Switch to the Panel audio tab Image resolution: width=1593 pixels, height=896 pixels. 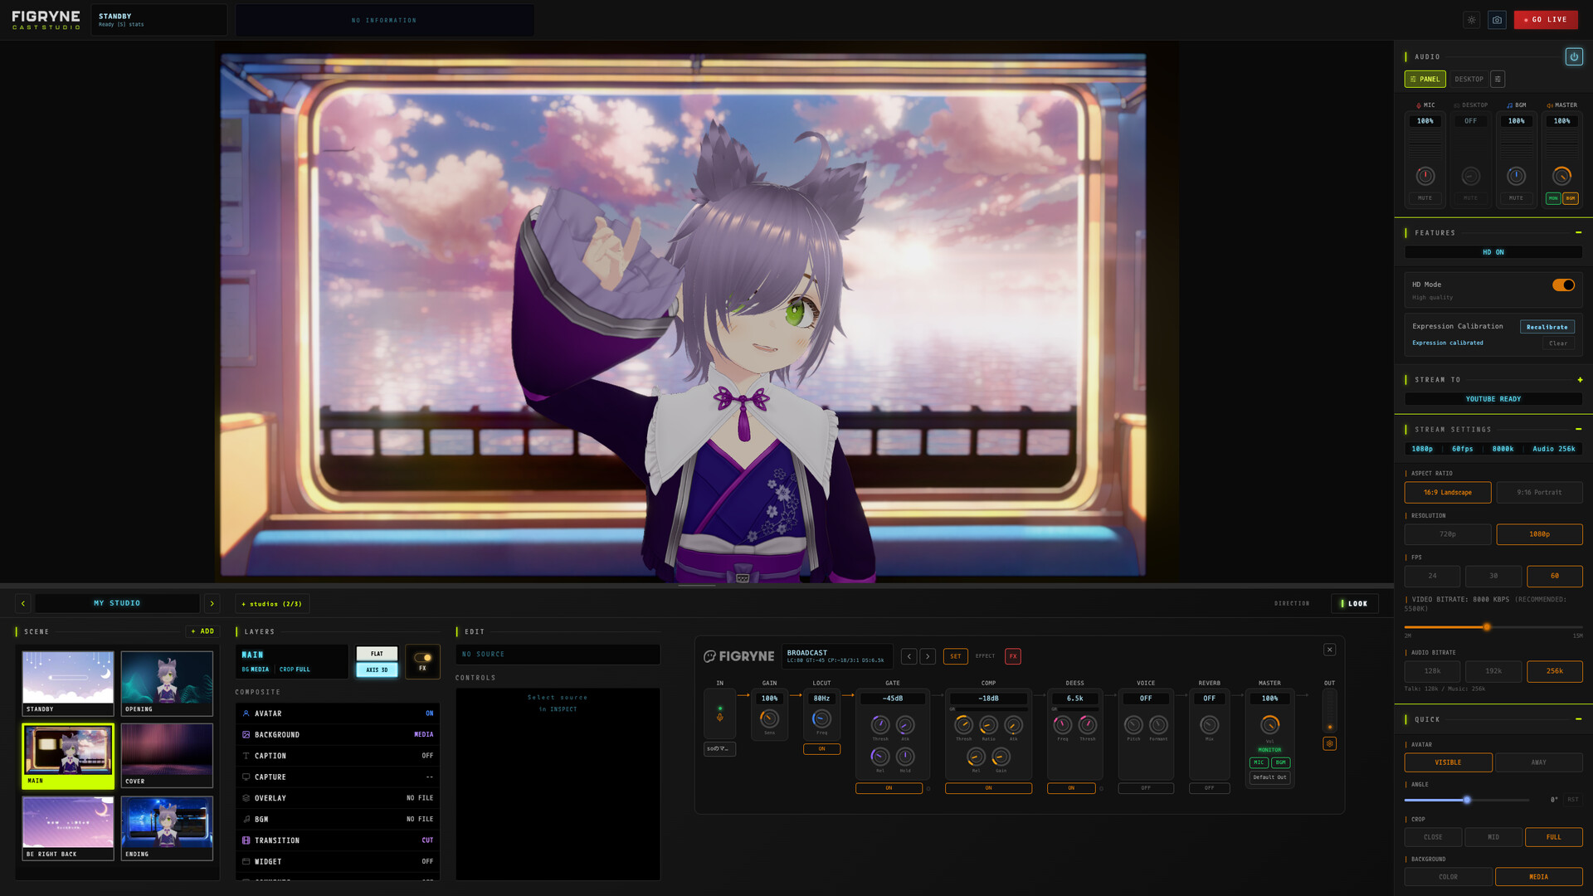pyautogui.click(x=1425, y=79)
